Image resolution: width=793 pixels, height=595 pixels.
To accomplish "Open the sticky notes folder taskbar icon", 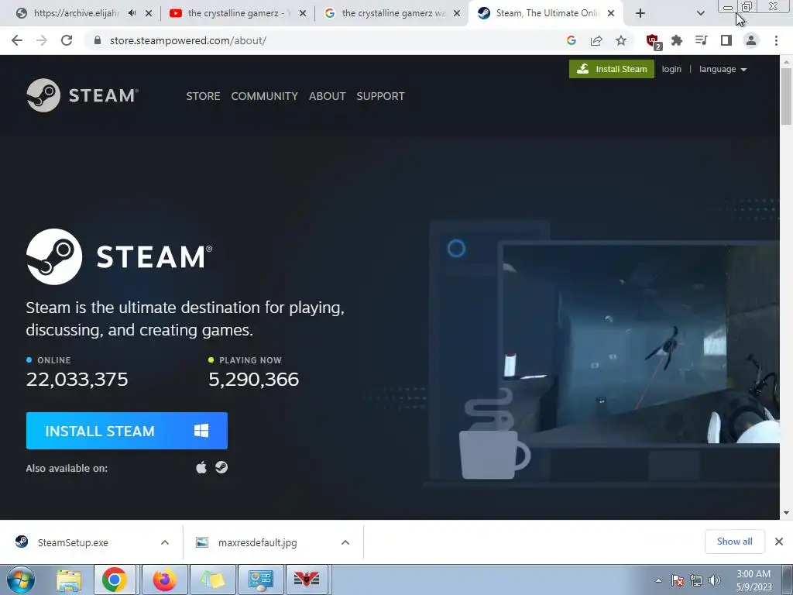I will [212, 580].
